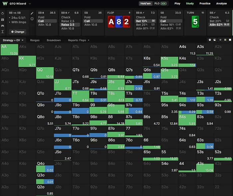Select Raise 3.5 in BB 9.8 node
The image size is (233, 196).
pos(70,25)
